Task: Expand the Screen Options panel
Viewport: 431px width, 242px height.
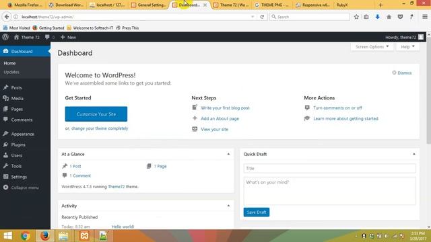Action: tap(372, 46)
